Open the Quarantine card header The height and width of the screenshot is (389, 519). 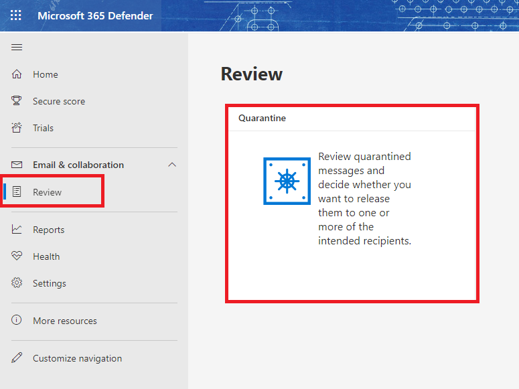(x=262, y=118)
